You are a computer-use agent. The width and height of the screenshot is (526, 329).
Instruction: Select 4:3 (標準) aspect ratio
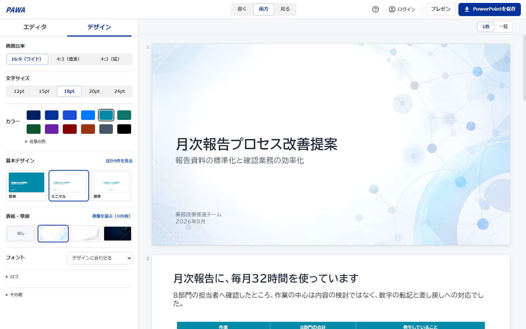pos(68,59)
